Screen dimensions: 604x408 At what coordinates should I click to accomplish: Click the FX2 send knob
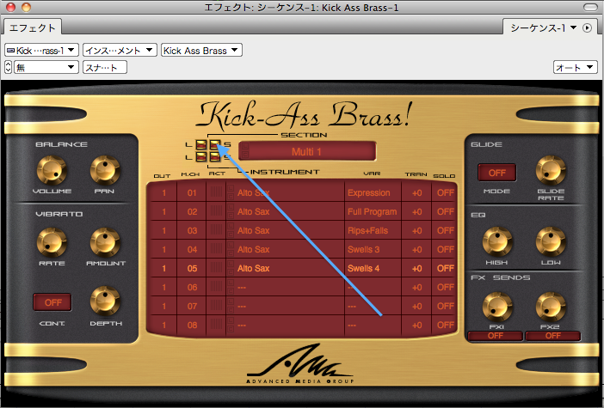coord(551,307)
